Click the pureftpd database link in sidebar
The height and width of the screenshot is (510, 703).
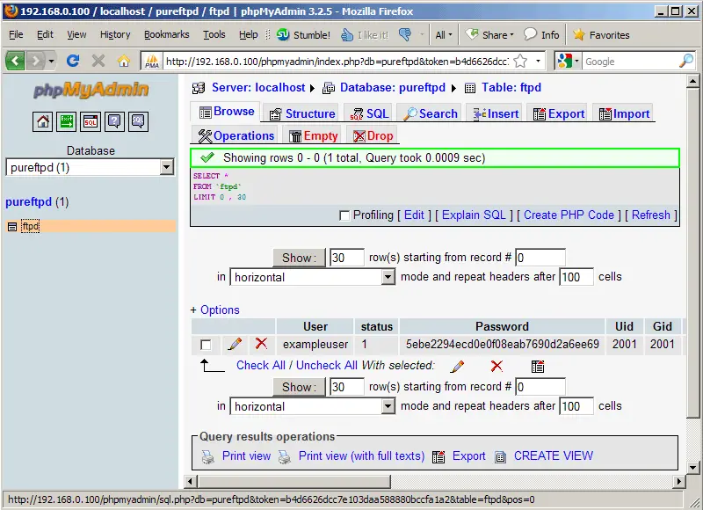tap(28, 202)
